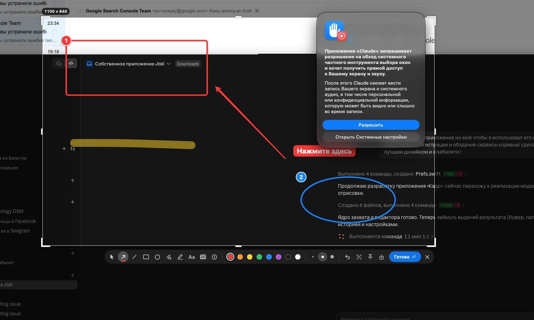The height and width of the screenshot is (320, 534).
Task: Pick the orange color swatch
Action: 240,257
